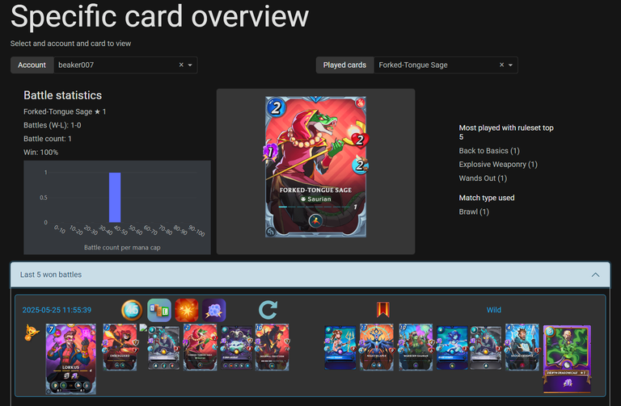Screen dimensions: 621x406
Task: Click the large Forked-Tongue Sage card image
Action: tap(315, 167)
